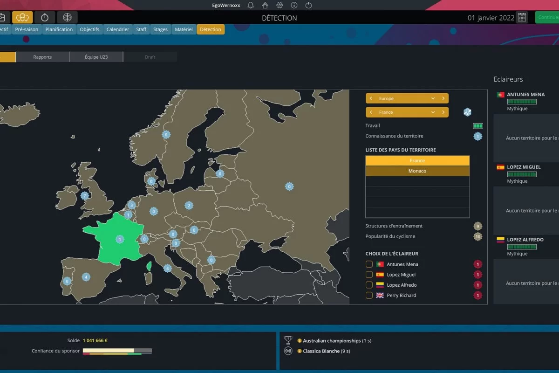
Task: Switch to the Rapports tab
Action: pyautogui.click(x=42, y=57)
